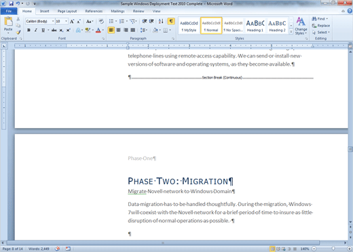
Task: Switch to the Review tab
Action: 138,11
